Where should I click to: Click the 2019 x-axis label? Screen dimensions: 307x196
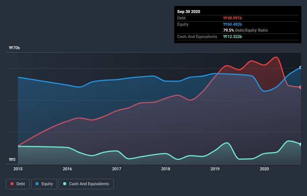pyautogui.click(x=215, y=169)
